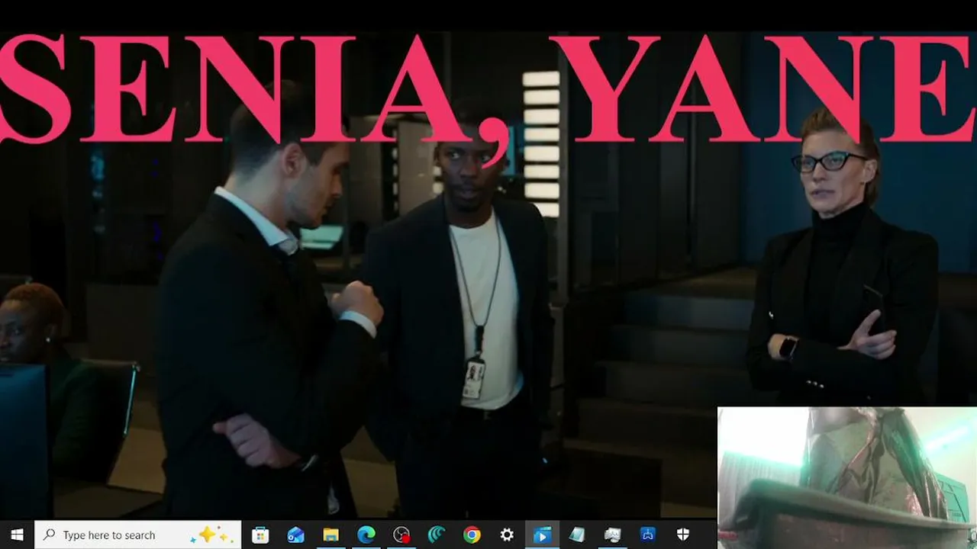Screen dimensions: 977x549
Task: Click the webcam overlay thumbnail
Action: pos(847,477)
